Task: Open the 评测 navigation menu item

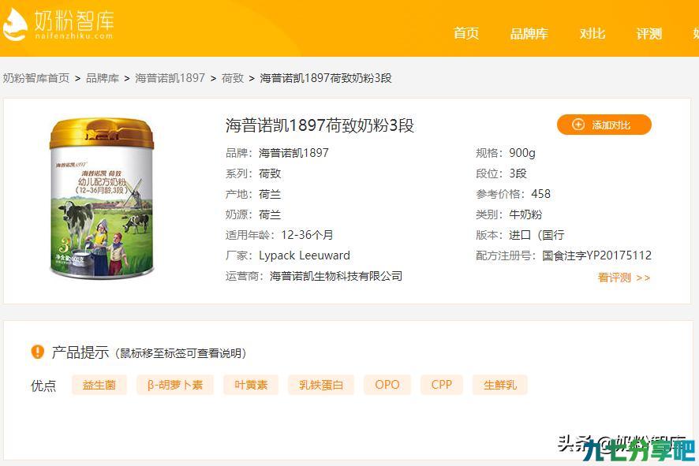Action: point(649,33)
